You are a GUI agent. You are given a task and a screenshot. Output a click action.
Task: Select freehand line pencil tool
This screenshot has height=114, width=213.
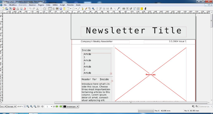coord(86,9)
